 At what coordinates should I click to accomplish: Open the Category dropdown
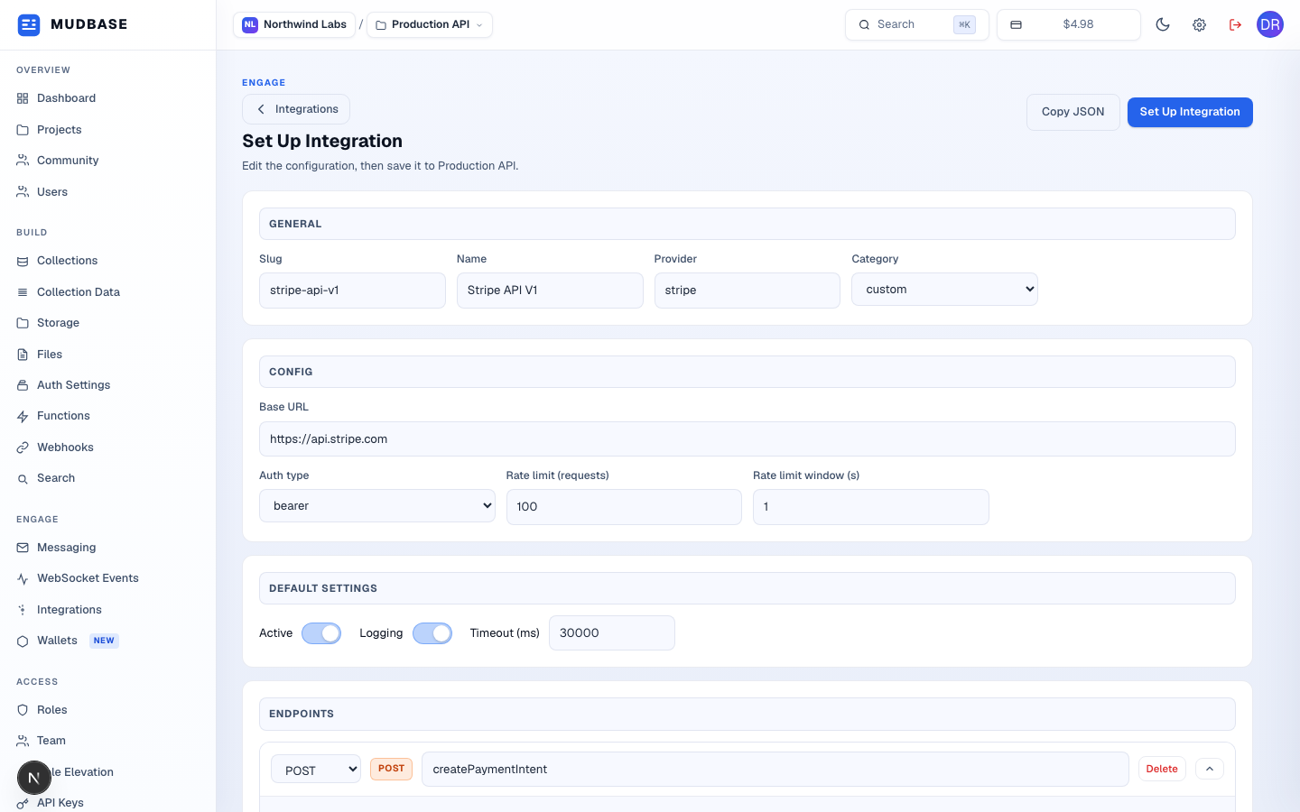(944, 290)
